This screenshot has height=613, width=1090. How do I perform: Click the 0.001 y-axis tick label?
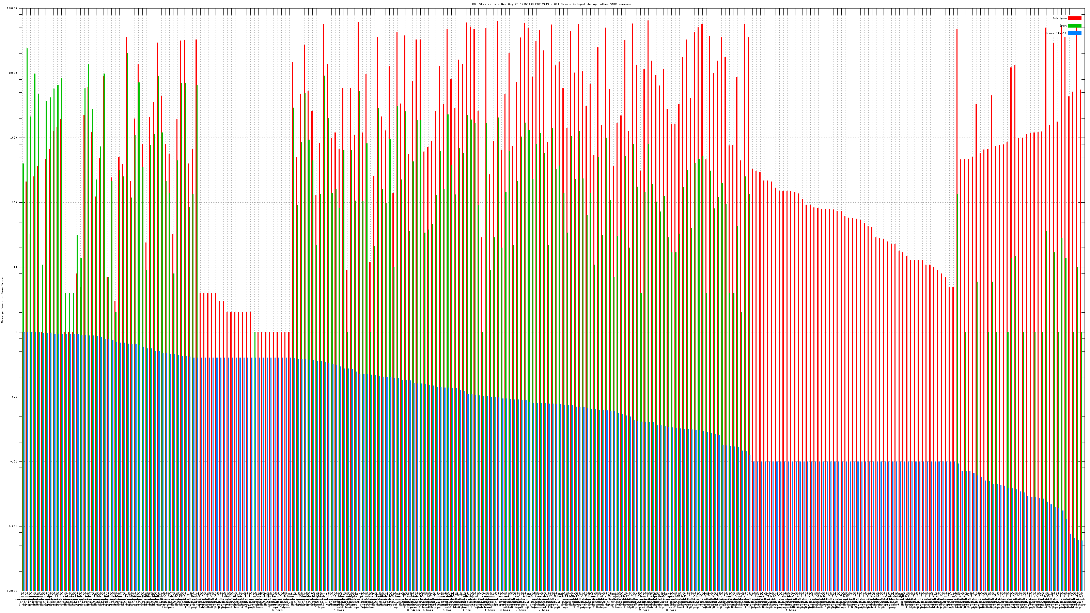[x=13, y=526]
